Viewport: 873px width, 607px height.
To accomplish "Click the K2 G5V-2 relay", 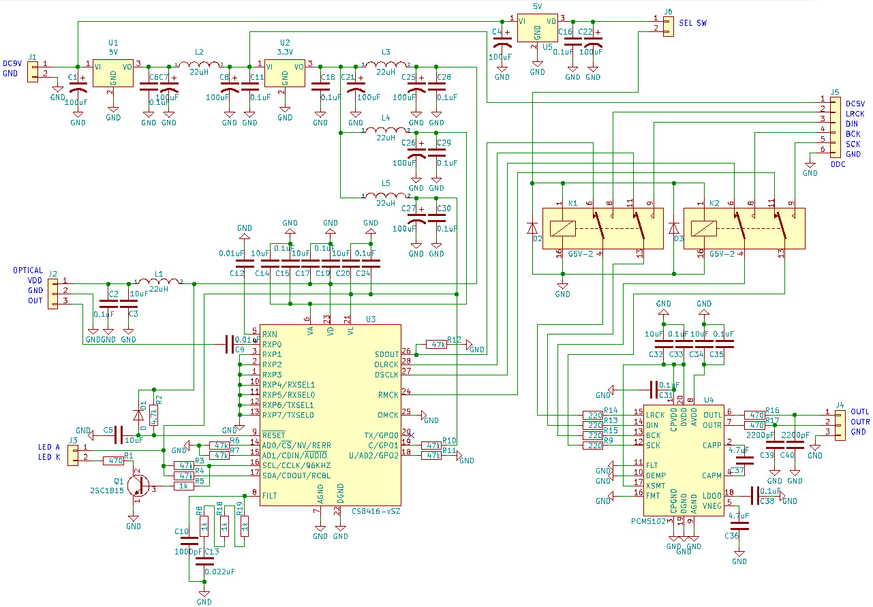I will pyautogui.click(x=744, y=228).
